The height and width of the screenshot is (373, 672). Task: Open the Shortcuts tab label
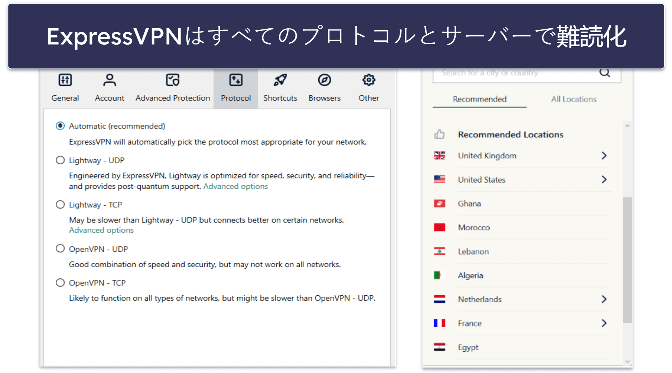pyautogui.click(x=280, y=98)
